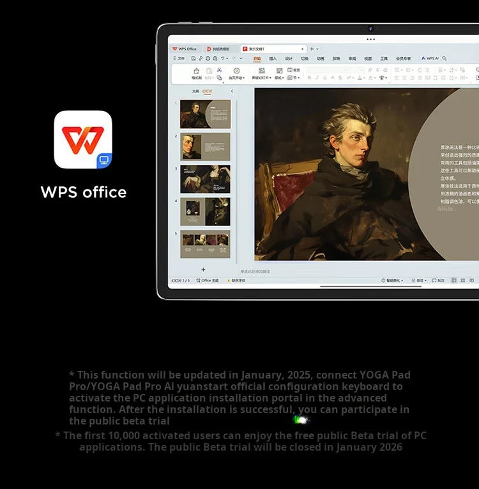Open the font size combo box
Screen dimensions: 479x489
[x=356, y=70]
